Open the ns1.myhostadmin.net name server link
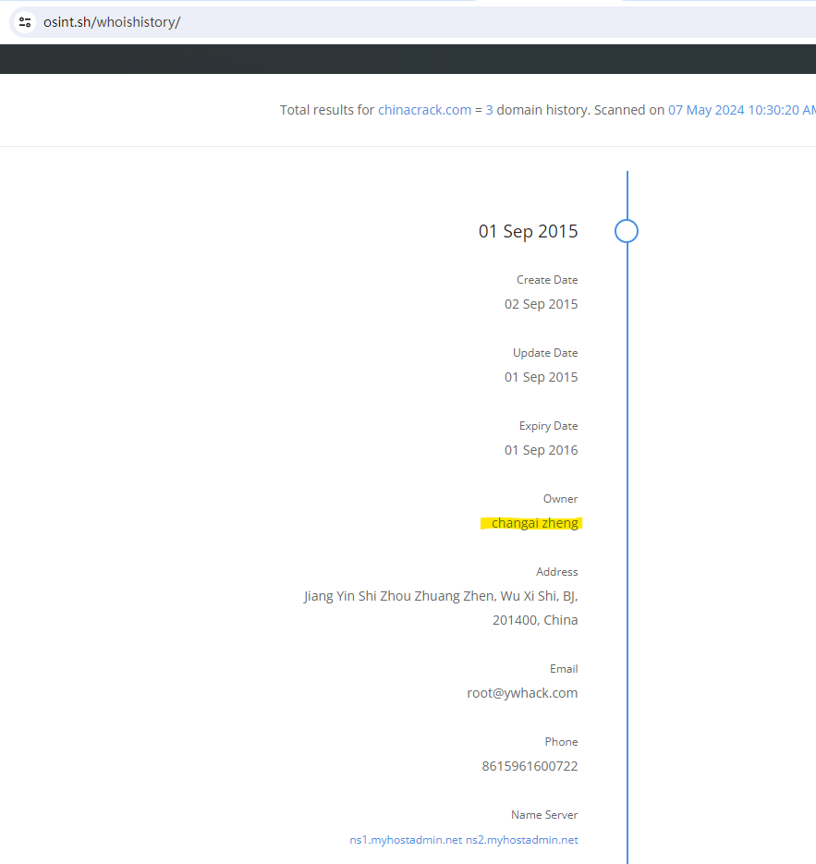The image size is (816, 864). click(406, 840)
